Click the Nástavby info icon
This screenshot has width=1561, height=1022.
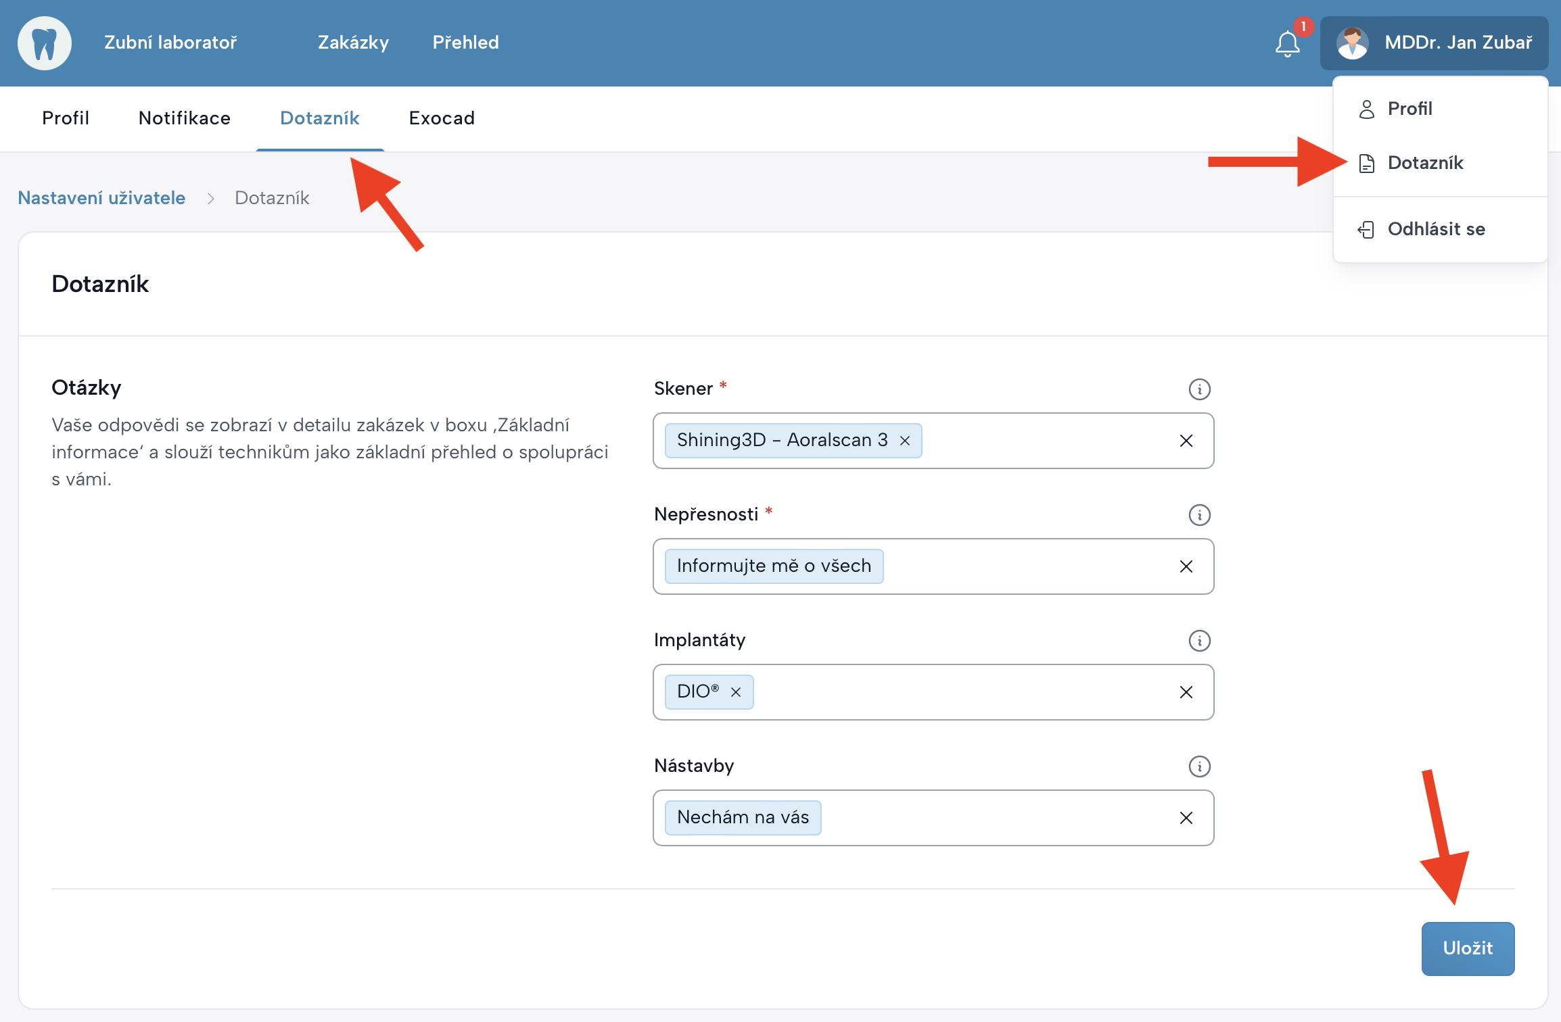tap(1199, 766)
